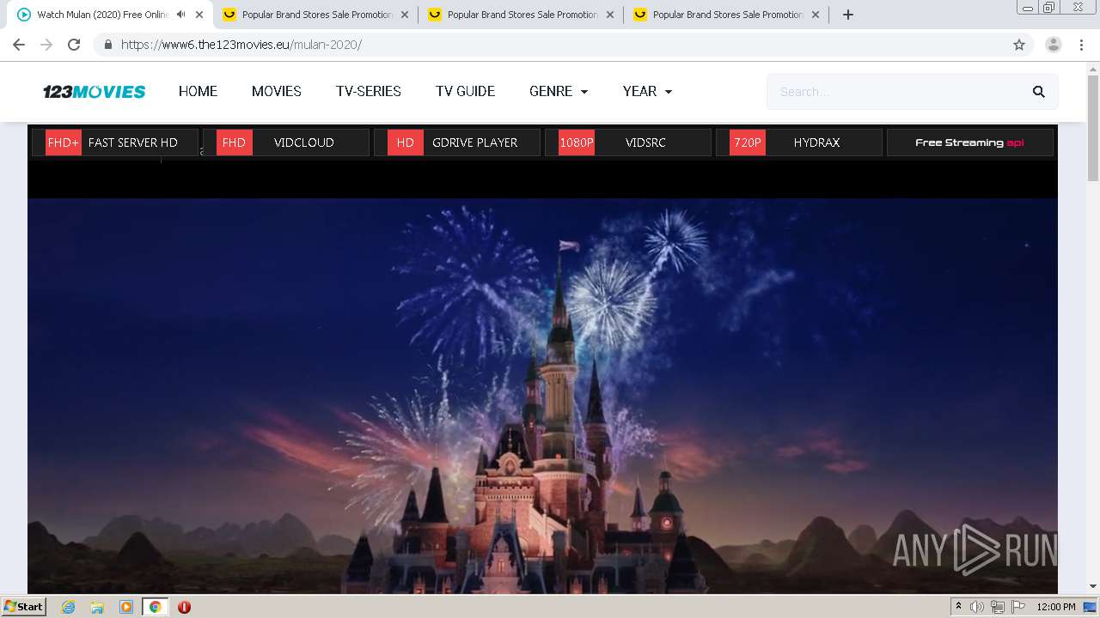
Task: Click the Action Center flag icon
Action: pyautogui.click(x=1017, y=607)
